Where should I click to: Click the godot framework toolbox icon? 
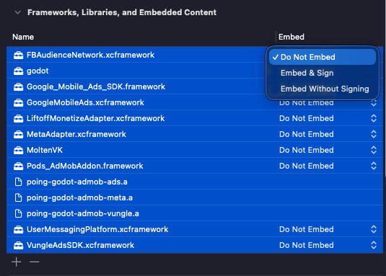click(x=19, y=71)
